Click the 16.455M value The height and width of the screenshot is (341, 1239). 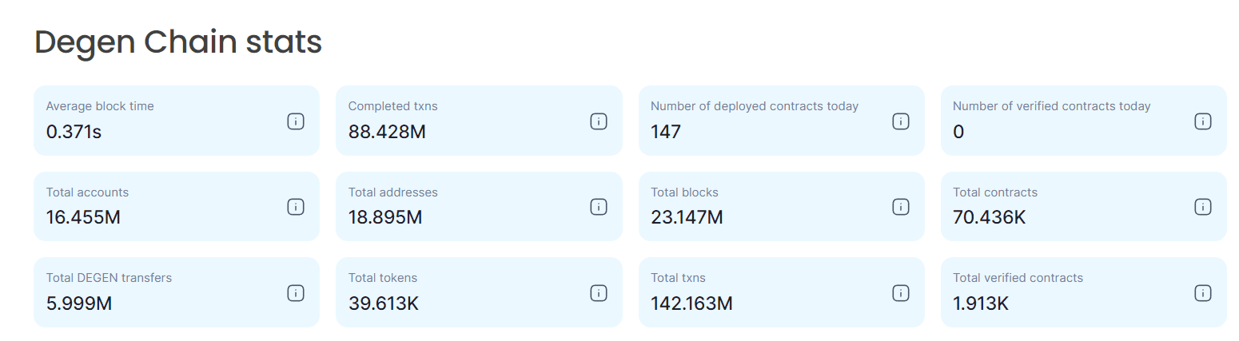(83, 217)
